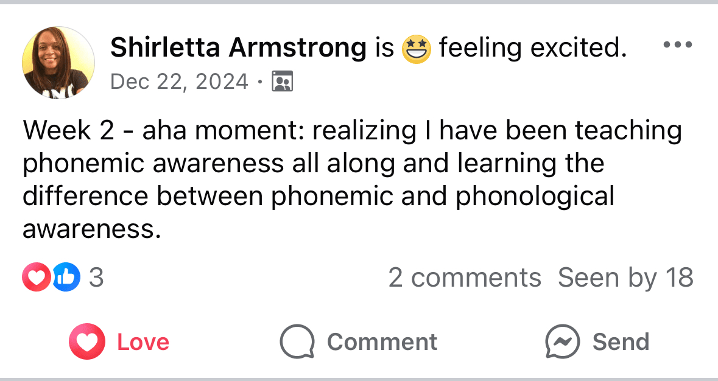Image resolution: width=718 pixels, height=381 pixels.
Task: Open Shirletta Armstrong's profile picture
Action: pos(58,63)
